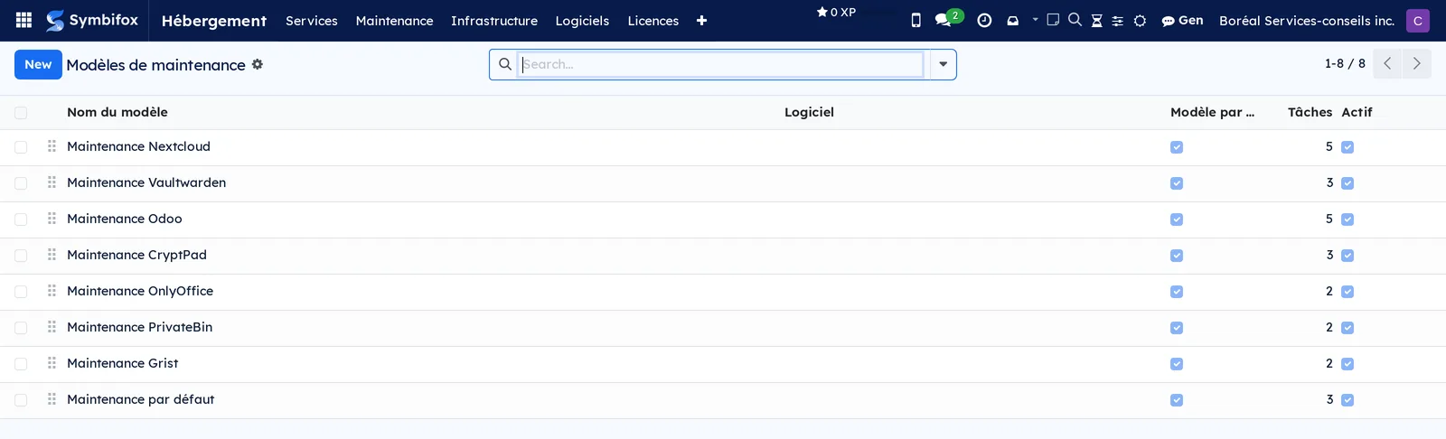
Task: Grab the drag handle of Maintenance Vaultwarden
Action: coord(52,182)
